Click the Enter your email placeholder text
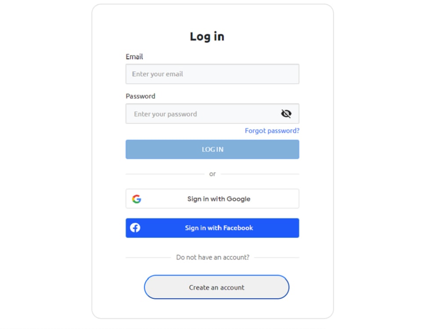Viewport: 439px width, 329px height. pyautogui.click(x=157, y=74)
